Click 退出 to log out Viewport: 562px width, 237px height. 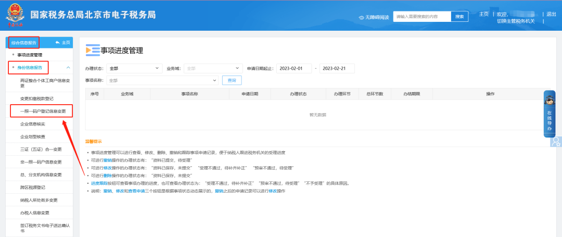click(x=551, y=14)
